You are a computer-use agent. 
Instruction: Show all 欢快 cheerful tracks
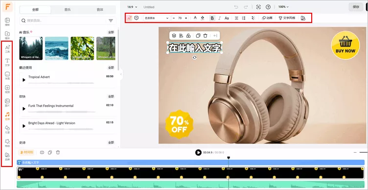pyautogui.click(x=111, y=96)
